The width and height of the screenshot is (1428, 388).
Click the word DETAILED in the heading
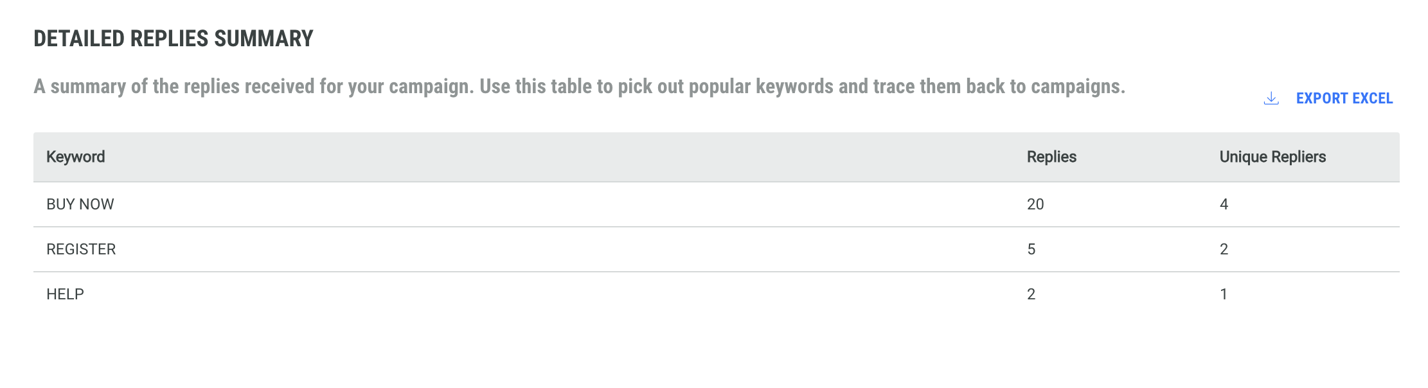pos(79,39)
